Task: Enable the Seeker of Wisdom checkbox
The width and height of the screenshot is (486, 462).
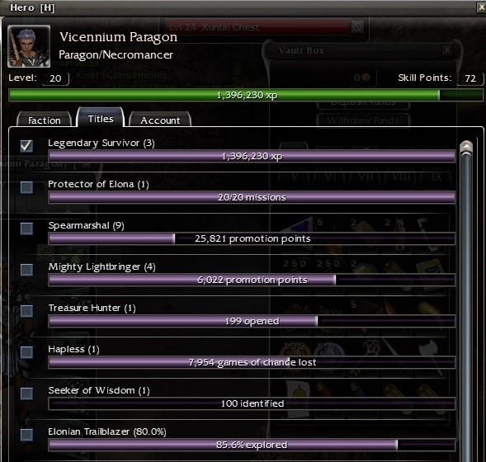Action: (26, 394)
